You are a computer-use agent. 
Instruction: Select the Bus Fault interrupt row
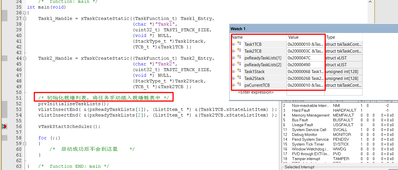click(339, 120)
